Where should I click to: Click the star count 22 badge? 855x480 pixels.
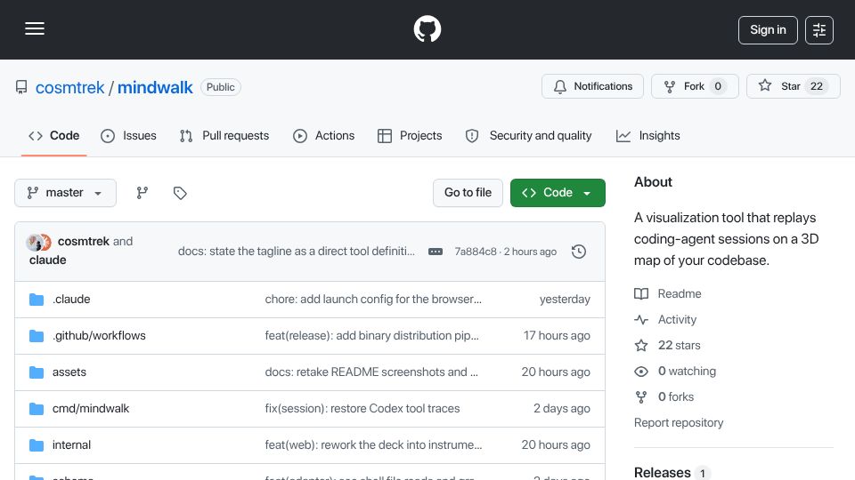point(817,86)
